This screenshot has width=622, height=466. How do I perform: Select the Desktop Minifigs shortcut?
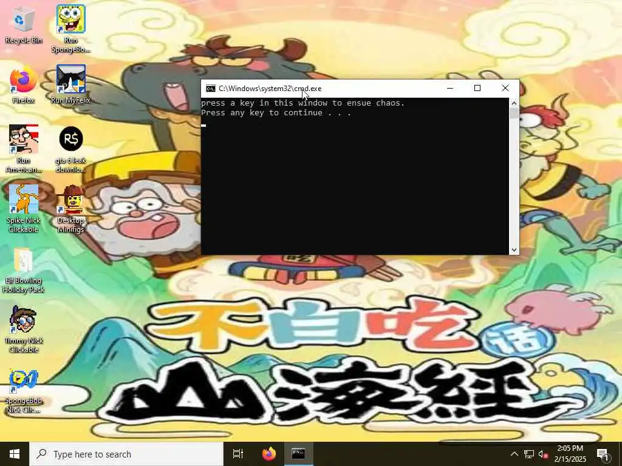[x=70, y=209]
